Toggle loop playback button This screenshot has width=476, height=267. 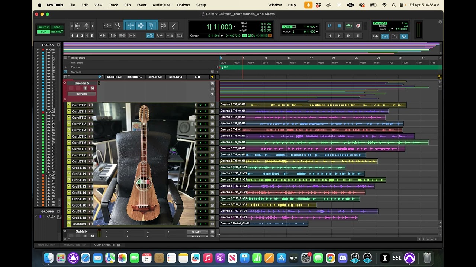coord(348,26)
